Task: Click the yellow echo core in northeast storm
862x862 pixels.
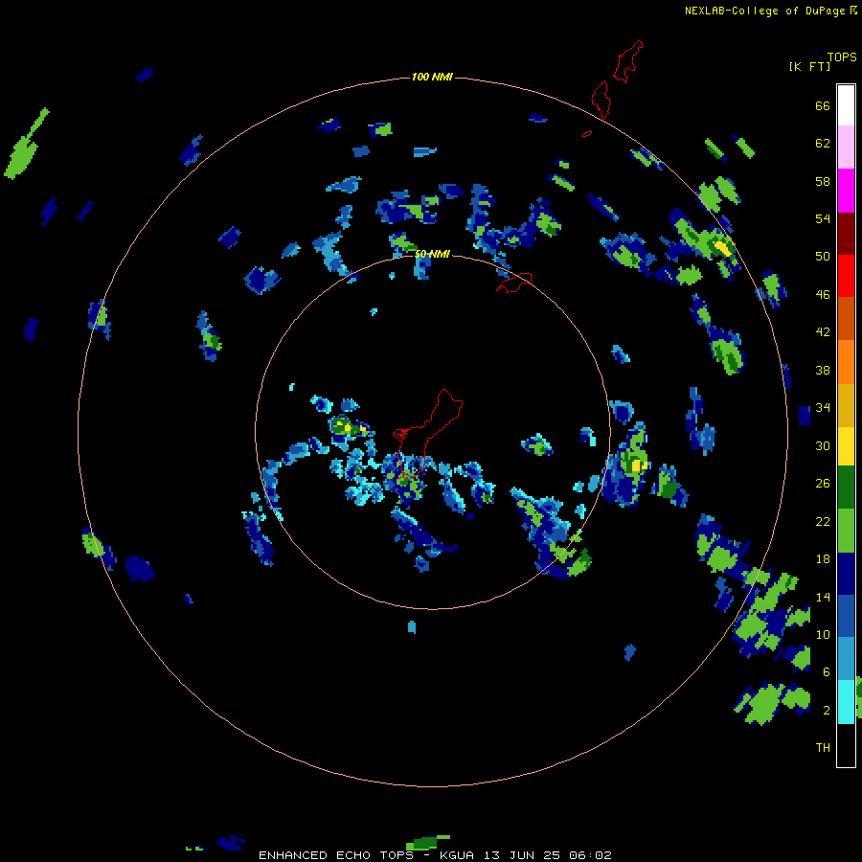Action: 723,248
